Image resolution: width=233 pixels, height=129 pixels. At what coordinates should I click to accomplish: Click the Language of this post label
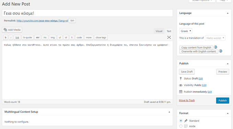tap(192, 24)
